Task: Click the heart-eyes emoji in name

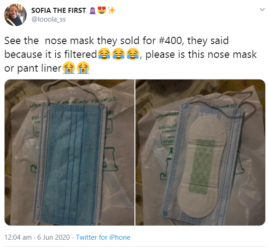Action: coord(102,10)
